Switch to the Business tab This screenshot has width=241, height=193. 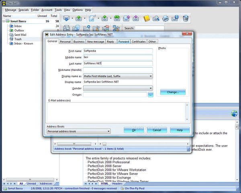tap(79, 42)
